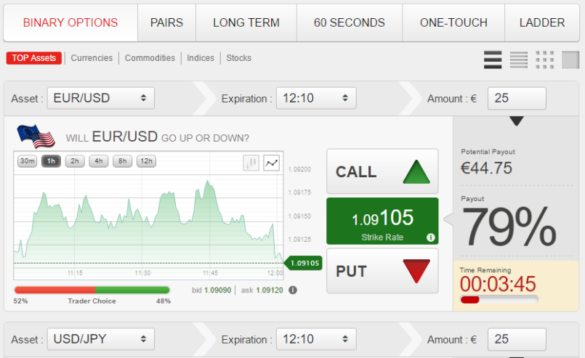Screen dimensions: 585x358
Task: Open the ONE-TOUCH tab
Action: (x=453, y=23)
